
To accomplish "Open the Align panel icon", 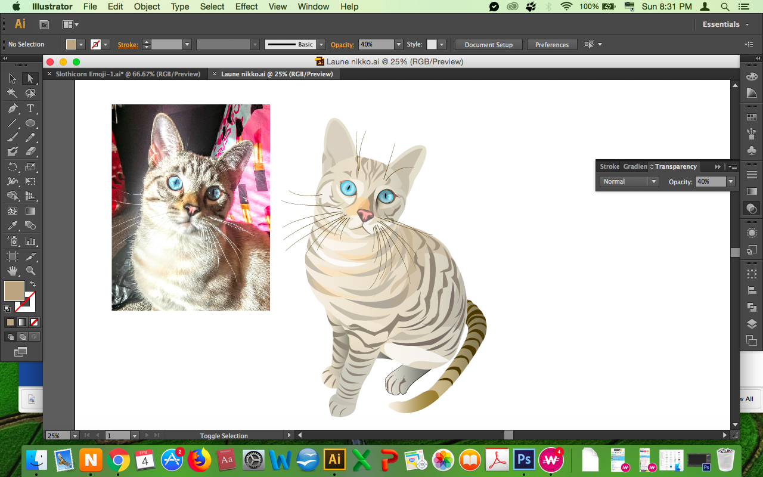I will pos(752,290).
